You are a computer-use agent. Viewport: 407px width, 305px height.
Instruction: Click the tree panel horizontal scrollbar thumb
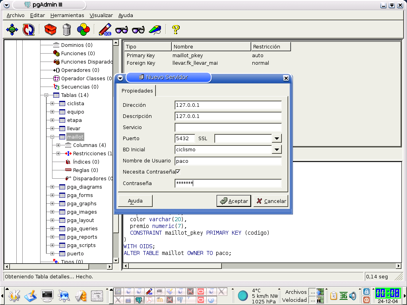49,266
